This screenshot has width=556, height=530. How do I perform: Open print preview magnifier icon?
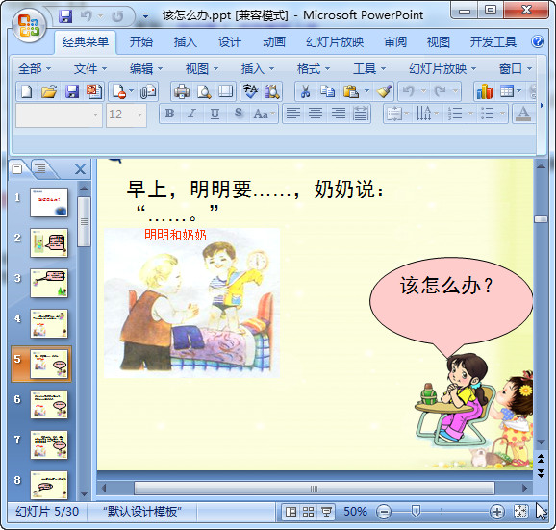[x=204, y=91]
